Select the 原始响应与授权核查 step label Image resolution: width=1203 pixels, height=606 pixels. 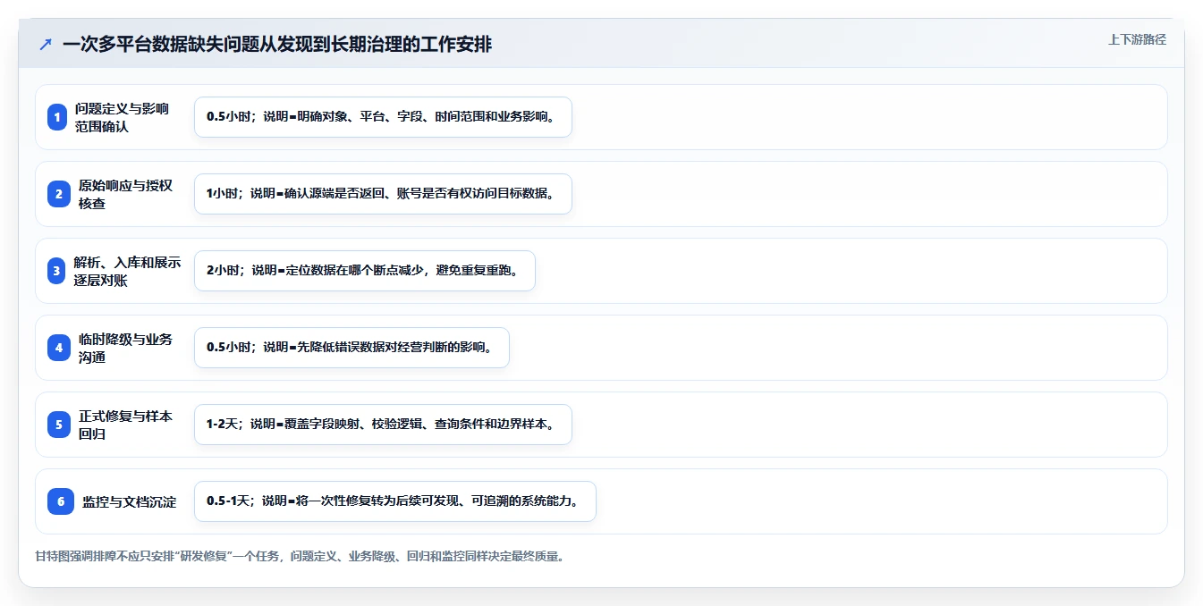[x=126, y=194]
